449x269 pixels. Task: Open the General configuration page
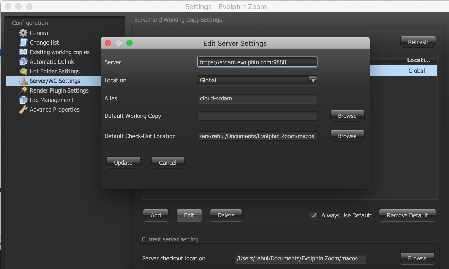point(40,33)
